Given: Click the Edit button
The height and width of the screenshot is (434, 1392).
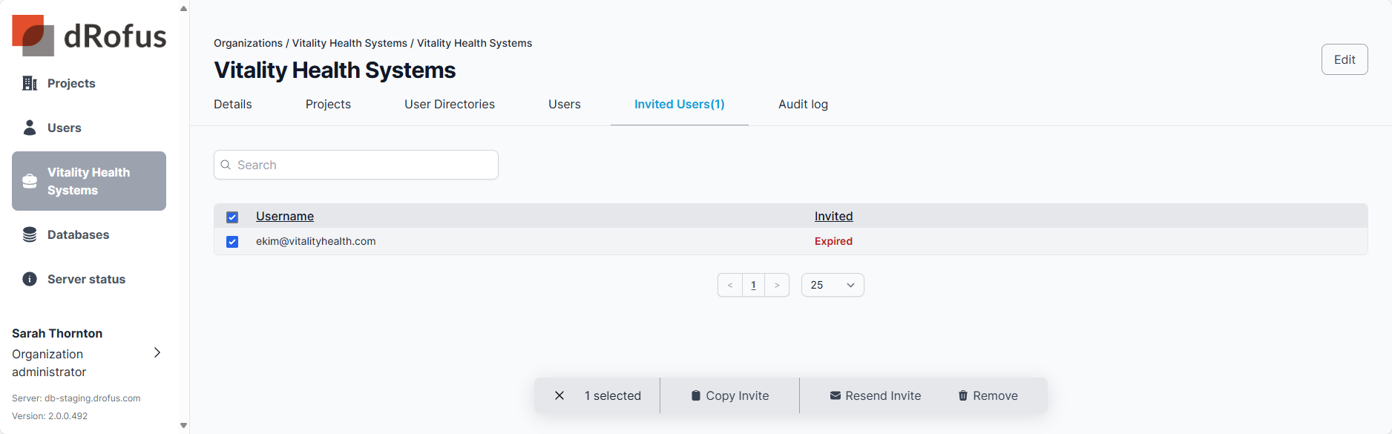Looking at the screenshot, I should pos(1344,59).
